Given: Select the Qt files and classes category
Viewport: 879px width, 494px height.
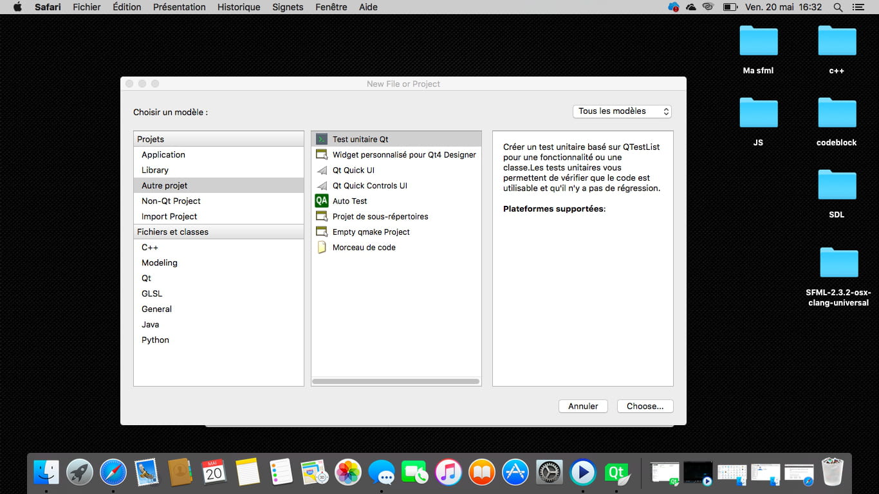Looking at the screenshot, I should [219, 278].
